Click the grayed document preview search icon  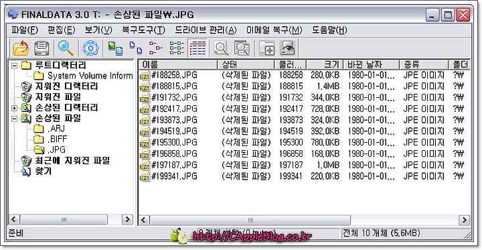click(242, 48)
